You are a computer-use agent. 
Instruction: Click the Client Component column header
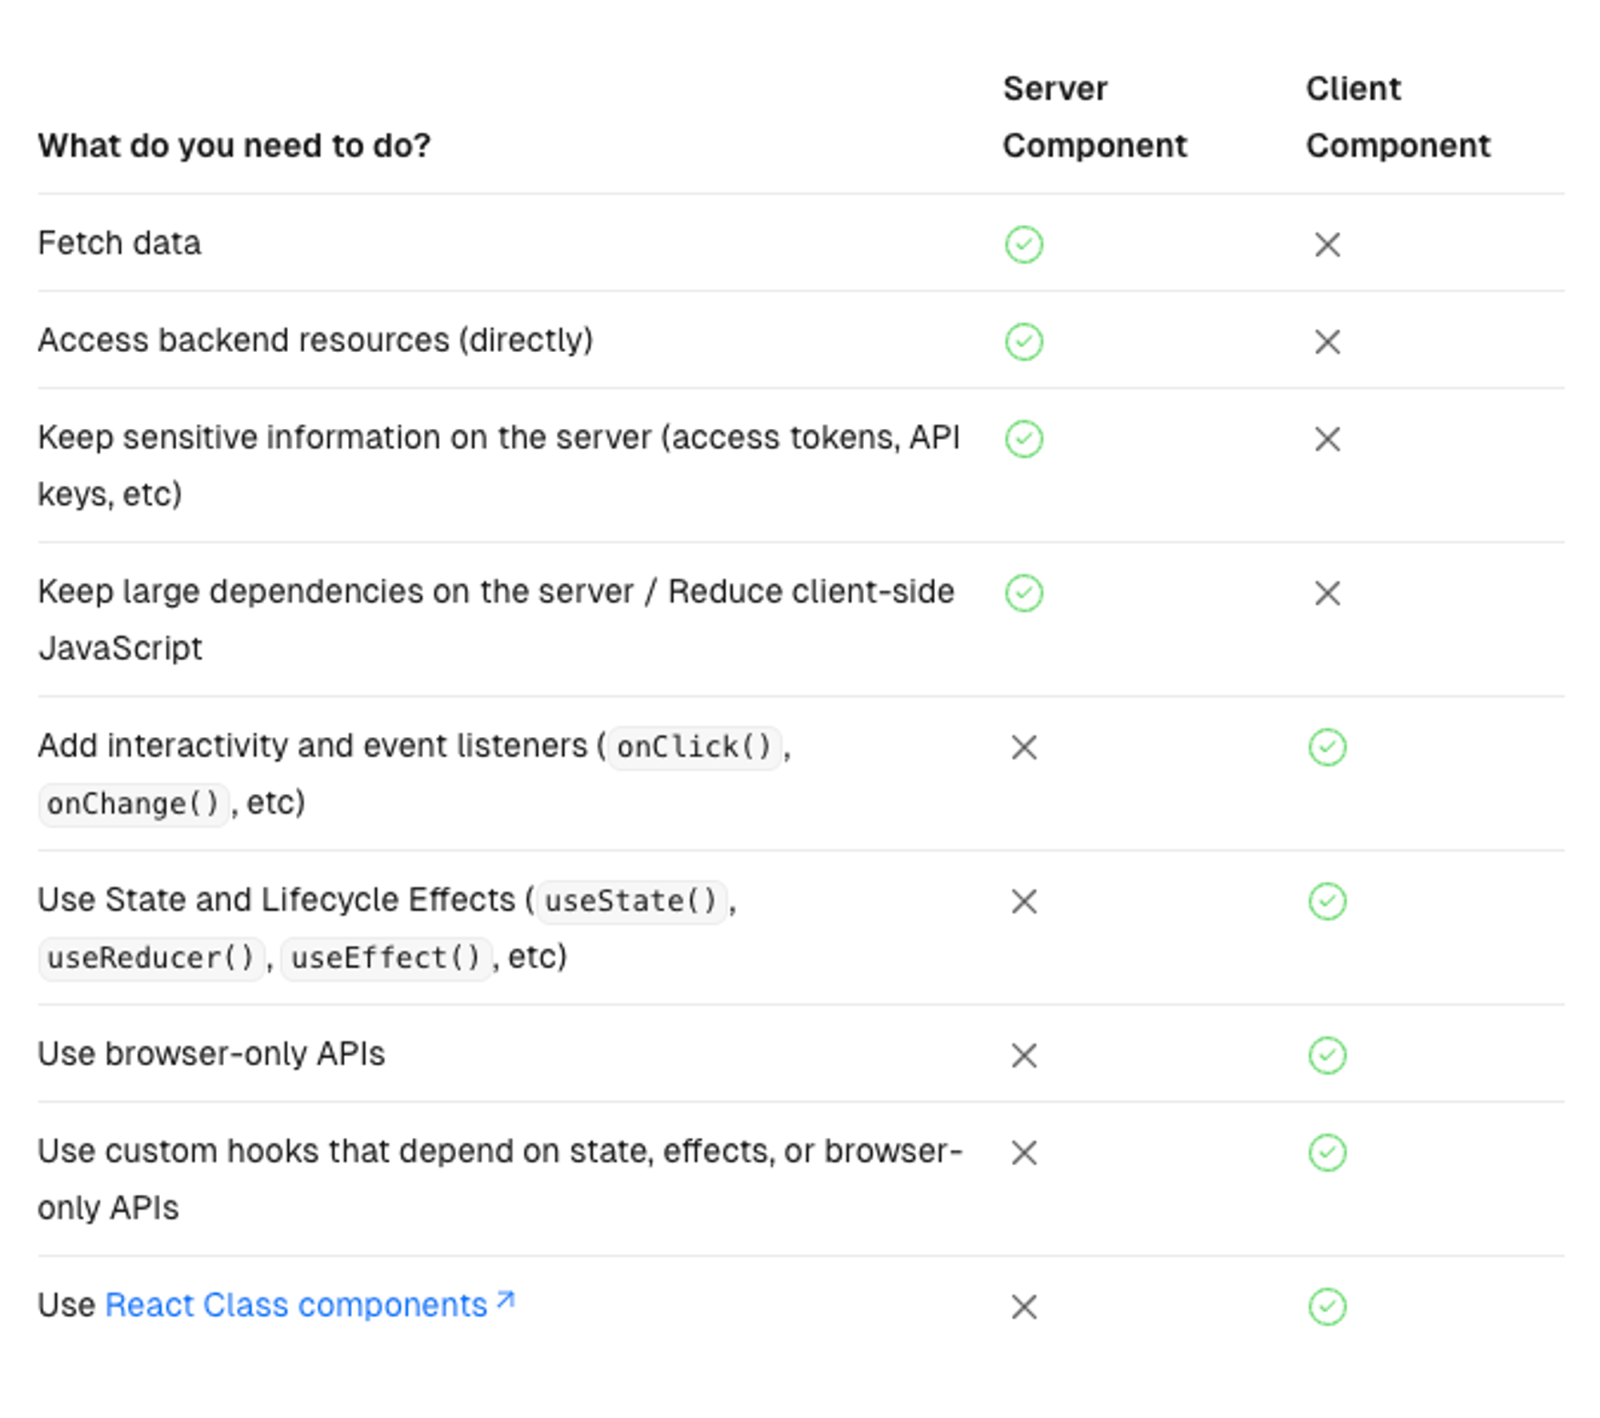pyautogui.click(x=1397, y=117)
